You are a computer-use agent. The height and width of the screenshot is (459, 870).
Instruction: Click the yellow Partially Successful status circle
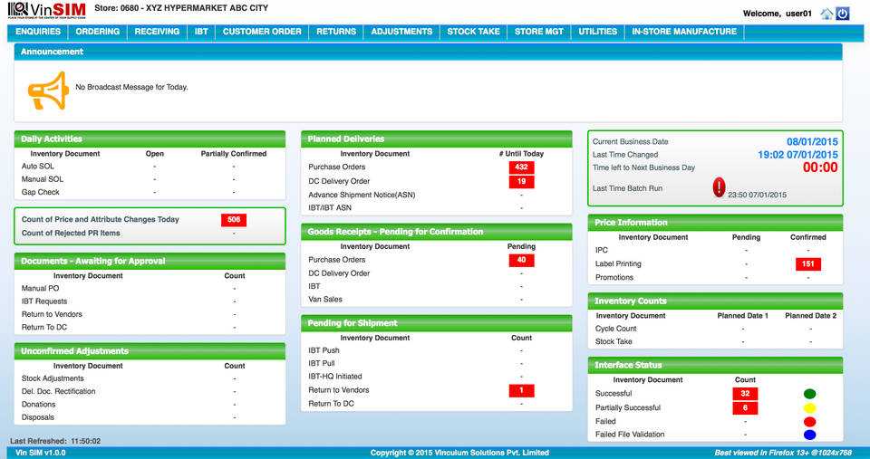809,407
